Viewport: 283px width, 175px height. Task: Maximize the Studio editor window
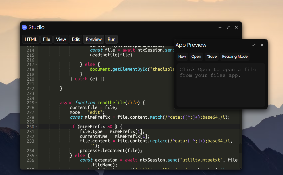click(x=228, y=27)
